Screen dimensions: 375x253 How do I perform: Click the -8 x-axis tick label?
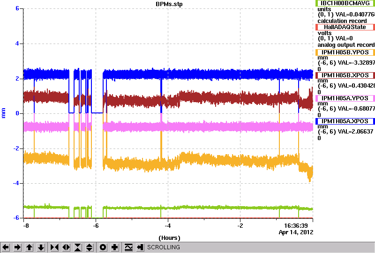26,226
